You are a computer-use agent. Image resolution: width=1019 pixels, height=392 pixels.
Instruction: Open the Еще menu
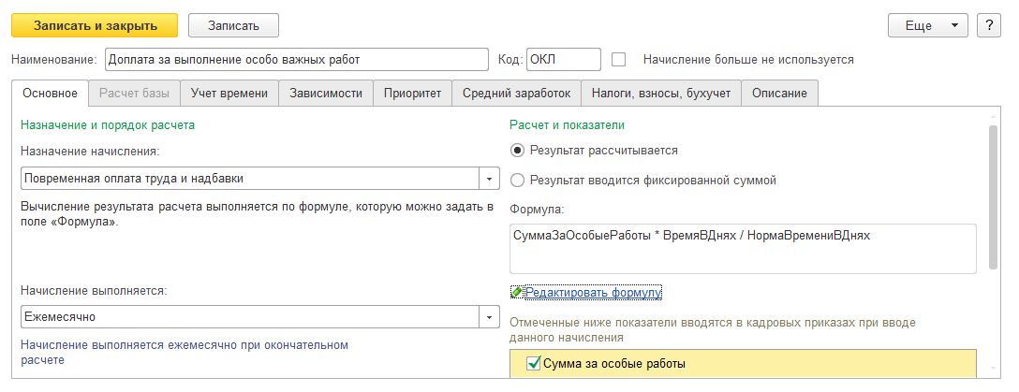(x=928, y=26)
